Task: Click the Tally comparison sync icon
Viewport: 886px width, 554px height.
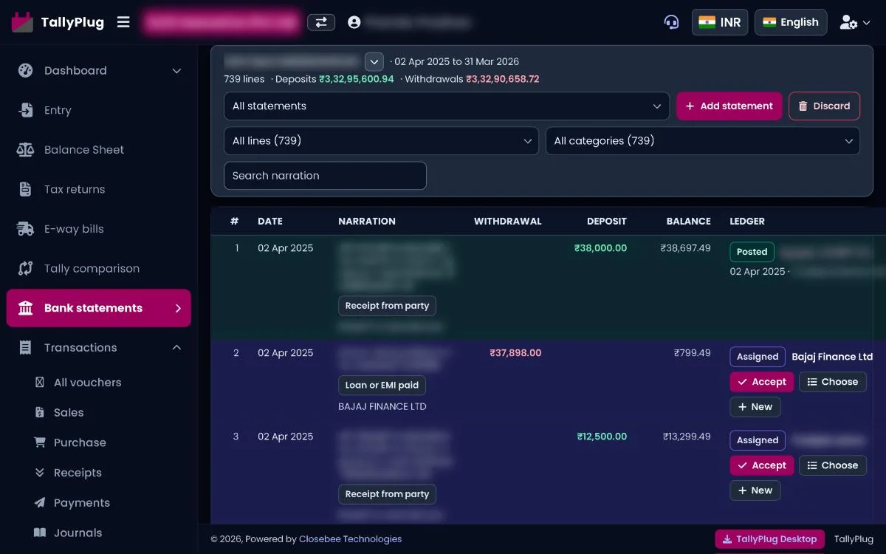Action: point(26,268)
